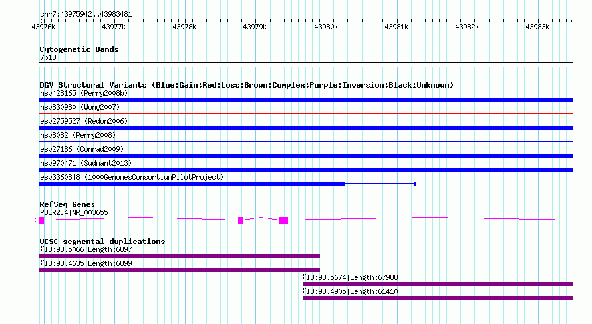Click the 43978k ruler tick label
The image size is (592, 324).
(x=184, y=27)
